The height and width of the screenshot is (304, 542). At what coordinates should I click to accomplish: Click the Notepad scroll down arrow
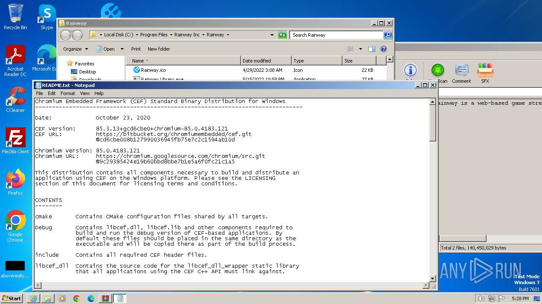pos(433,278)
